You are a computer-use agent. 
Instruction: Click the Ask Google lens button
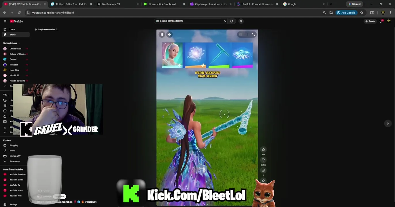tap(346, 13)
